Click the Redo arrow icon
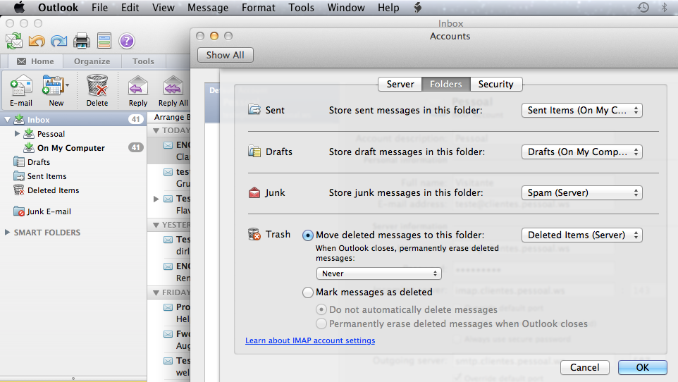Image resolution: width=678 pixels, height=382 pixels. pyautogui.click(x=58, y=41)
